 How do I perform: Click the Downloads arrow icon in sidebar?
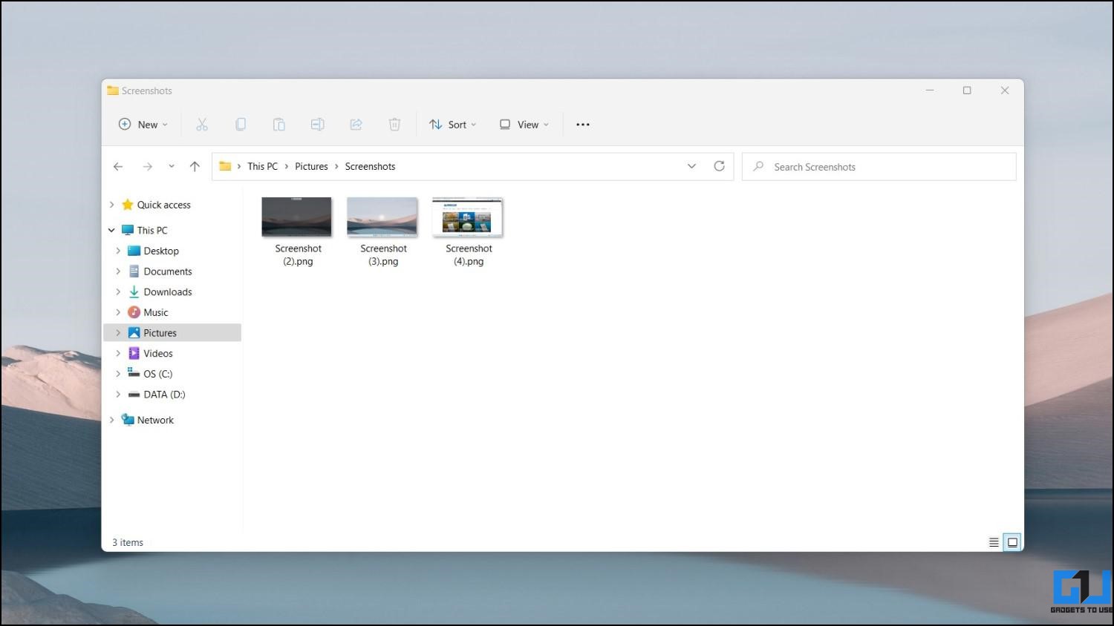coord(134,291)
